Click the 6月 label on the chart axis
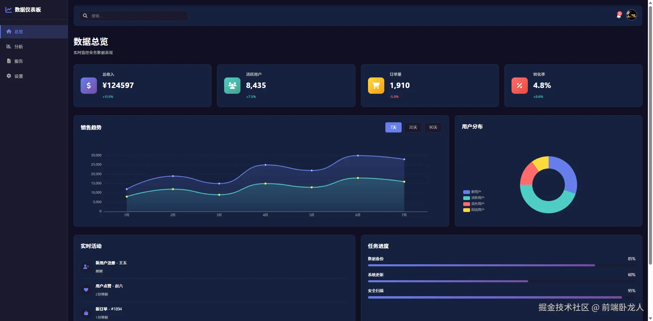 click(x=358, y=215)
